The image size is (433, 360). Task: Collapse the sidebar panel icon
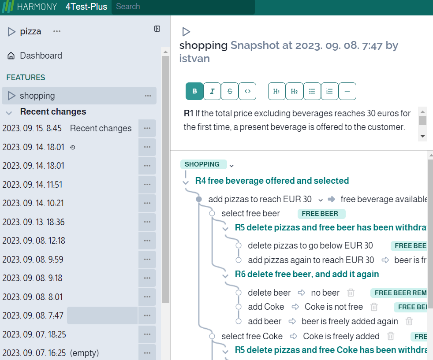pyautogui.click(x=157, y=29)
